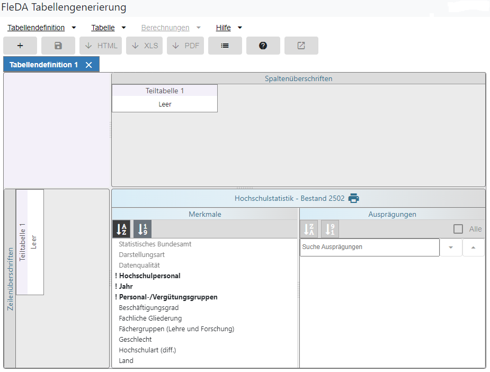Close the Tabellendefinition 1 tab

[x=88, y=65]
